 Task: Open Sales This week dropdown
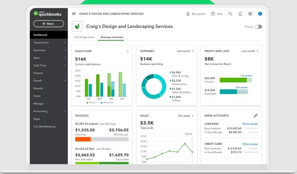click(186, 116)
